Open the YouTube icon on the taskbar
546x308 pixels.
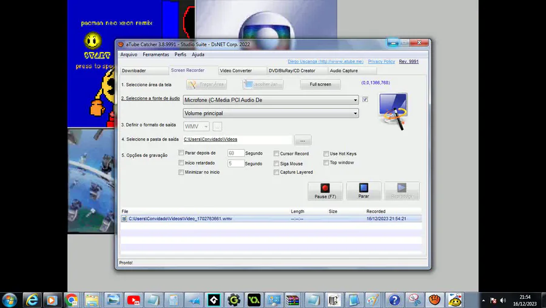coord(133,300)
